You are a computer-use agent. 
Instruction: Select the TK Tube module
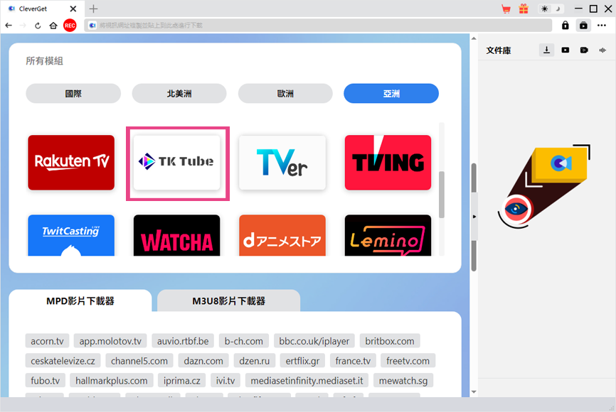[177, 162]
